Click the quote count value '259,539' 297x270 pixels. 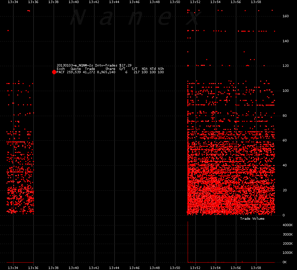click(74, 72)
